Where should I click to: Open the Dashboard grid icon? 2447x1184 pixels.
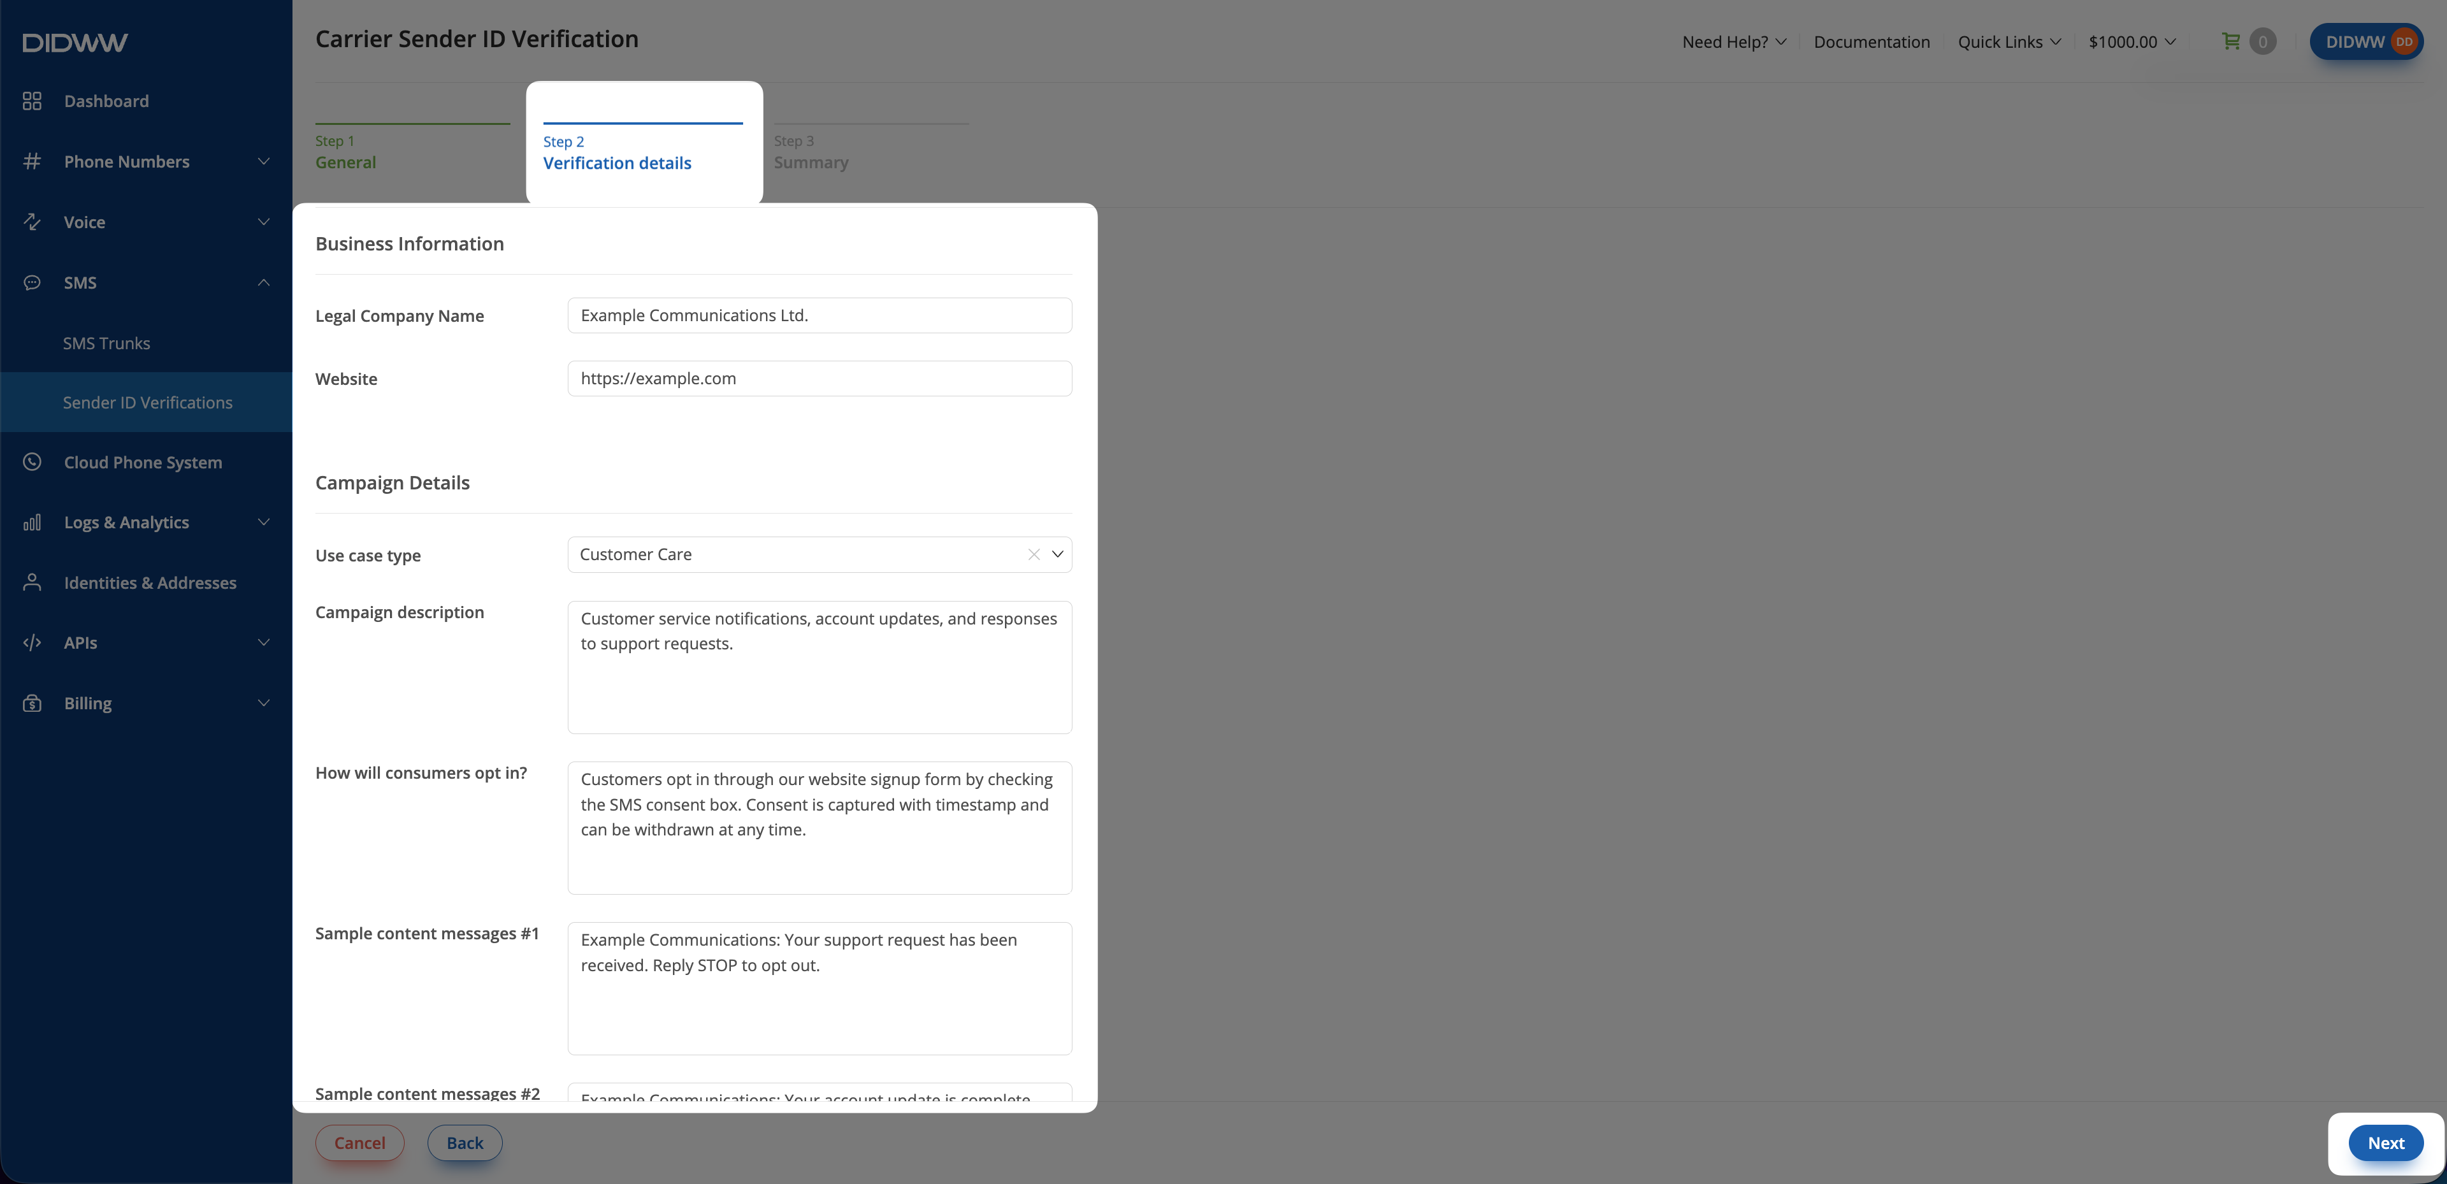[32, 101]
